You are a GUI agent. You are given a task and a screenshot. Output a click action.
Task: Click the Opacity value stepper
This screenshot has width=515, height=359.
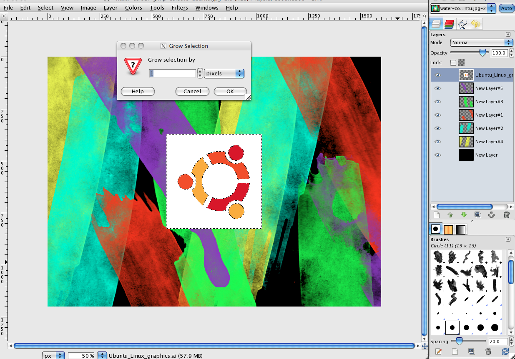(511, 53)
